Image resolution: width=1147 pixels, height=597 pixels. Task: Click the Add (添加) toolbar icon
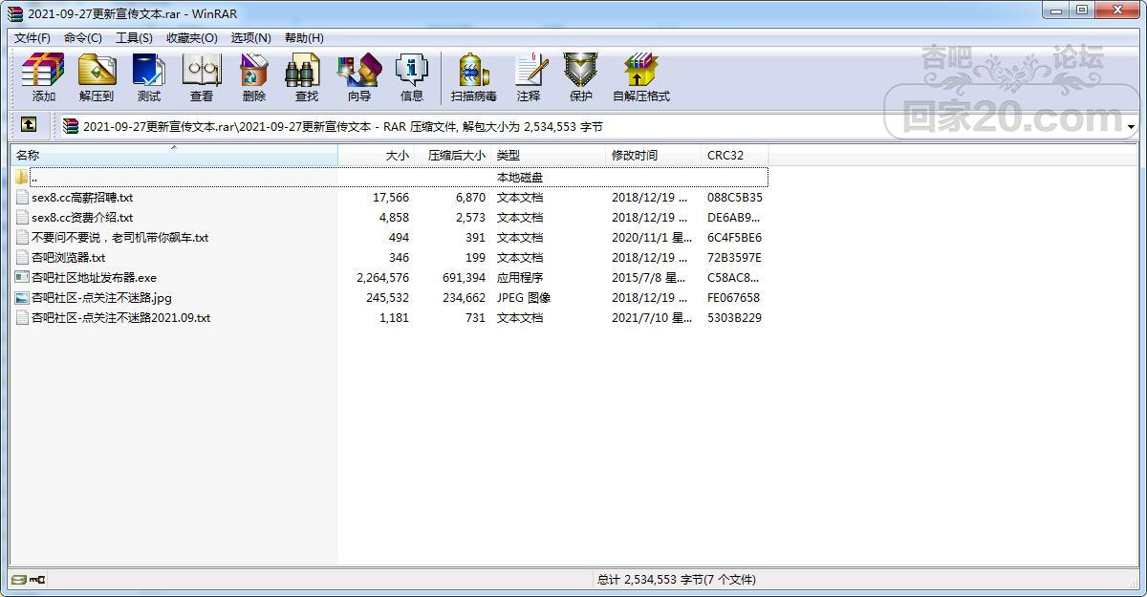[44, 70]
